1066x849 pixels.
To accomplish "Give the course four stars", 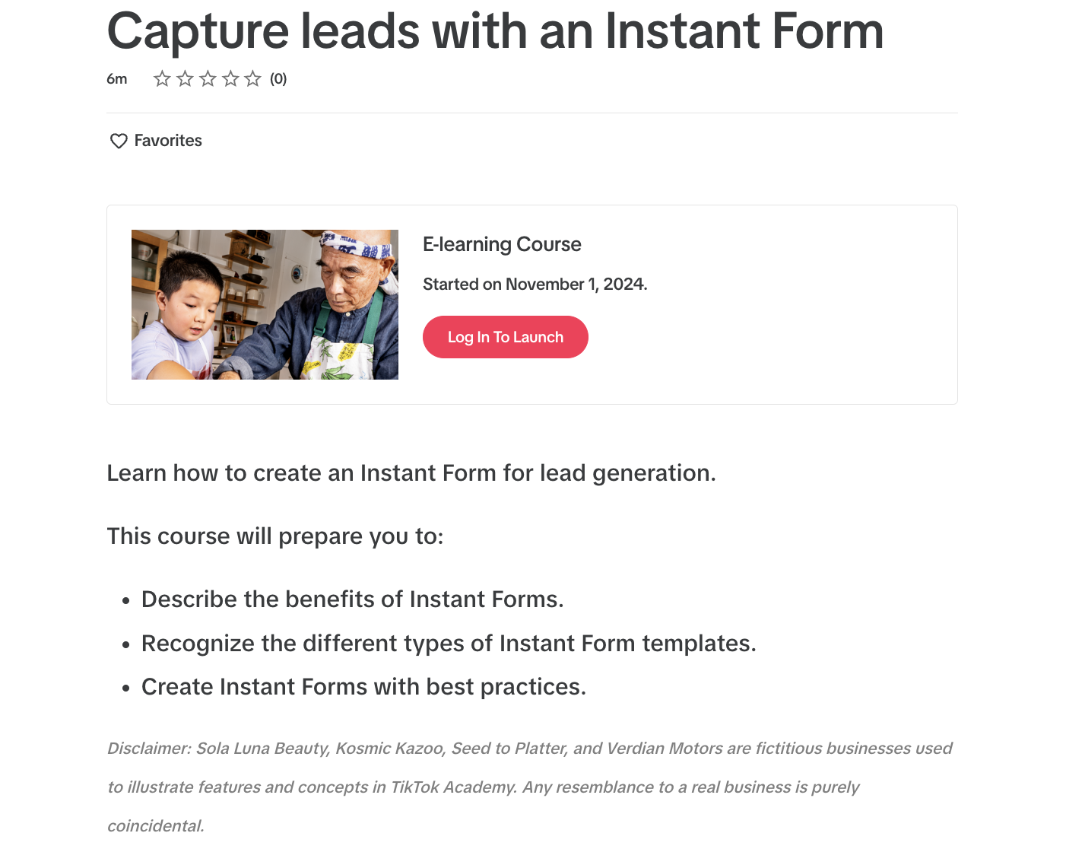I will [x=230, y=78].
